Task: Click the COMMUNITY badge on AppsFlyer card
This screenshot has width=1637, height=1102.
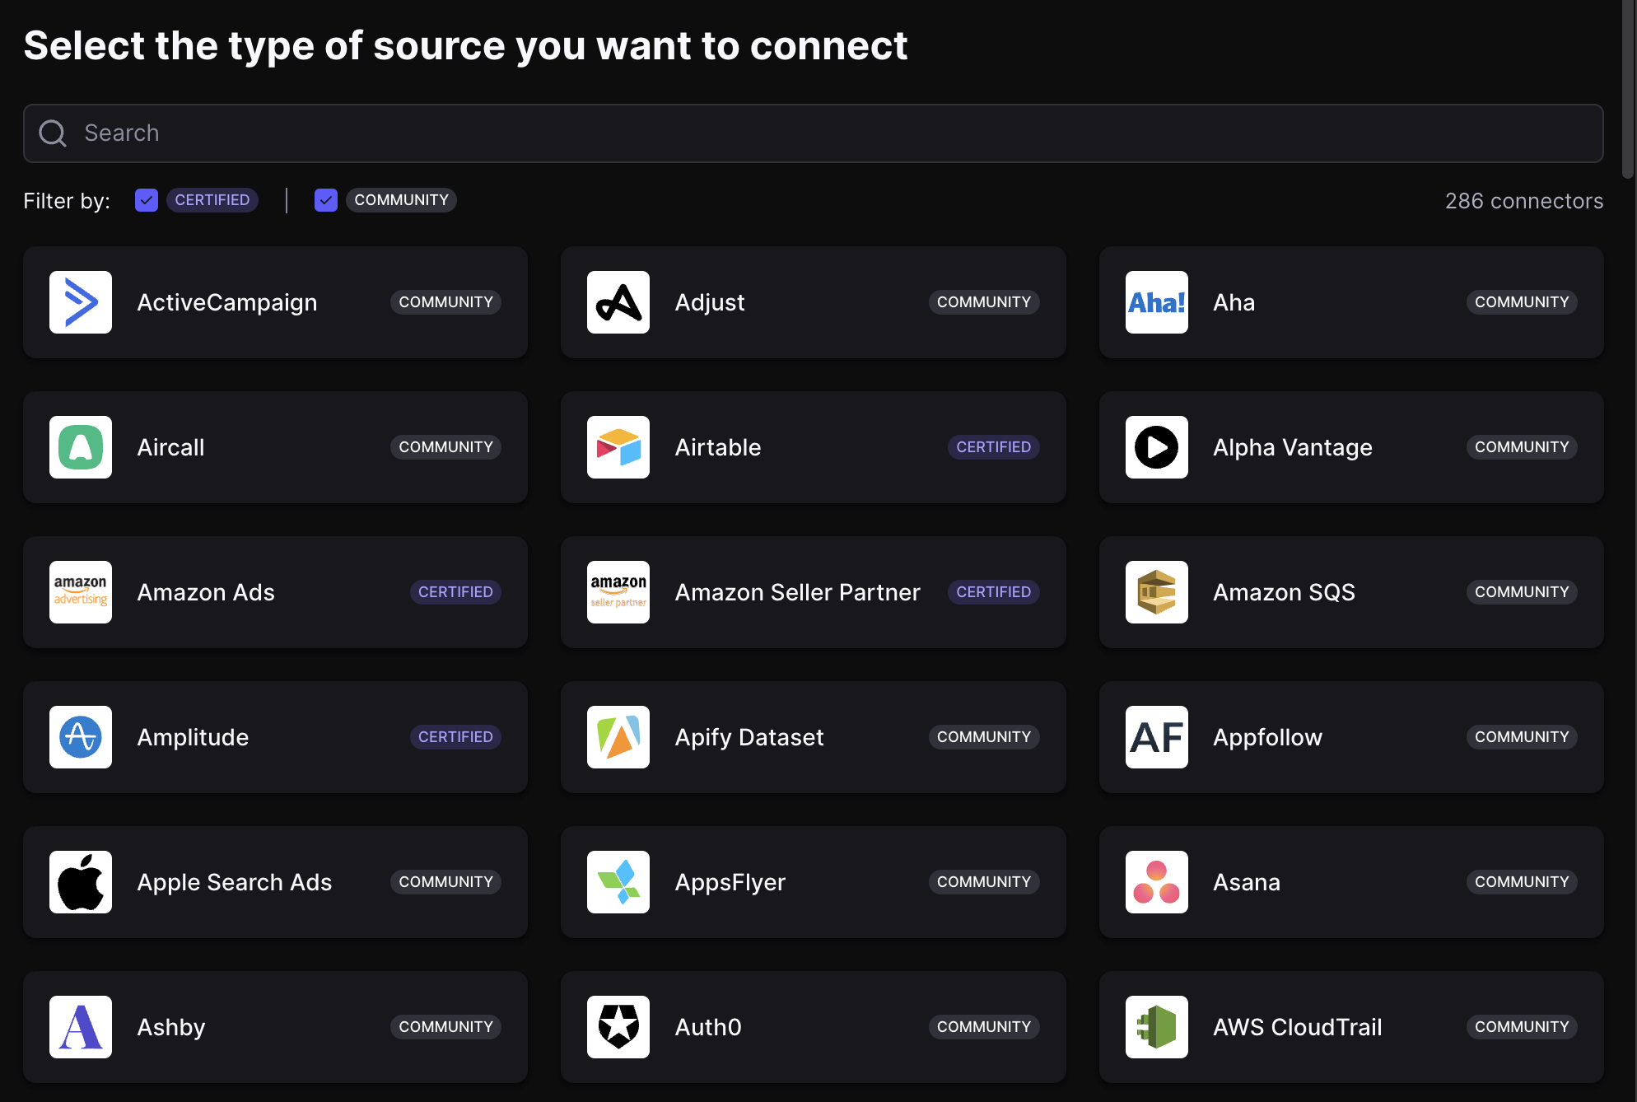Action: pos(984,882)
